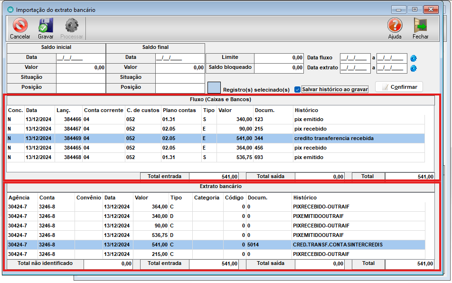Maximize the Importação do extrato window
The height and width of the screenshot is (283, 452).
click(414, 9)
